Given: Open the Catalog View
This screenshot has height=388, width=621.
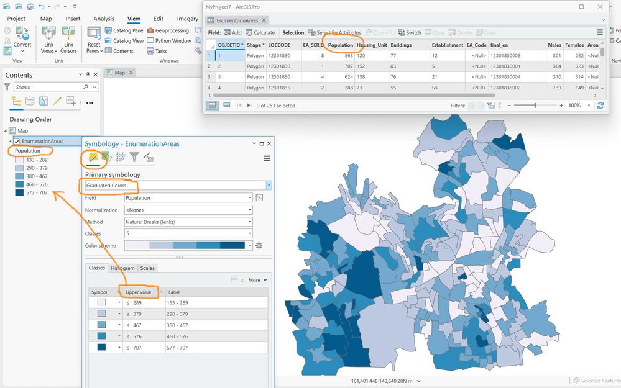Looking at the screenshot, I should click(x=124, y=41).
